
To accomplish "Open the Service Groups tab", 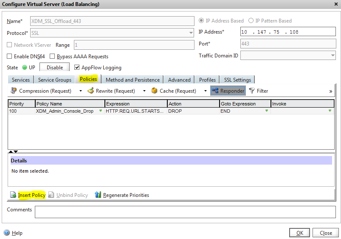I will [x=55, y=80].
